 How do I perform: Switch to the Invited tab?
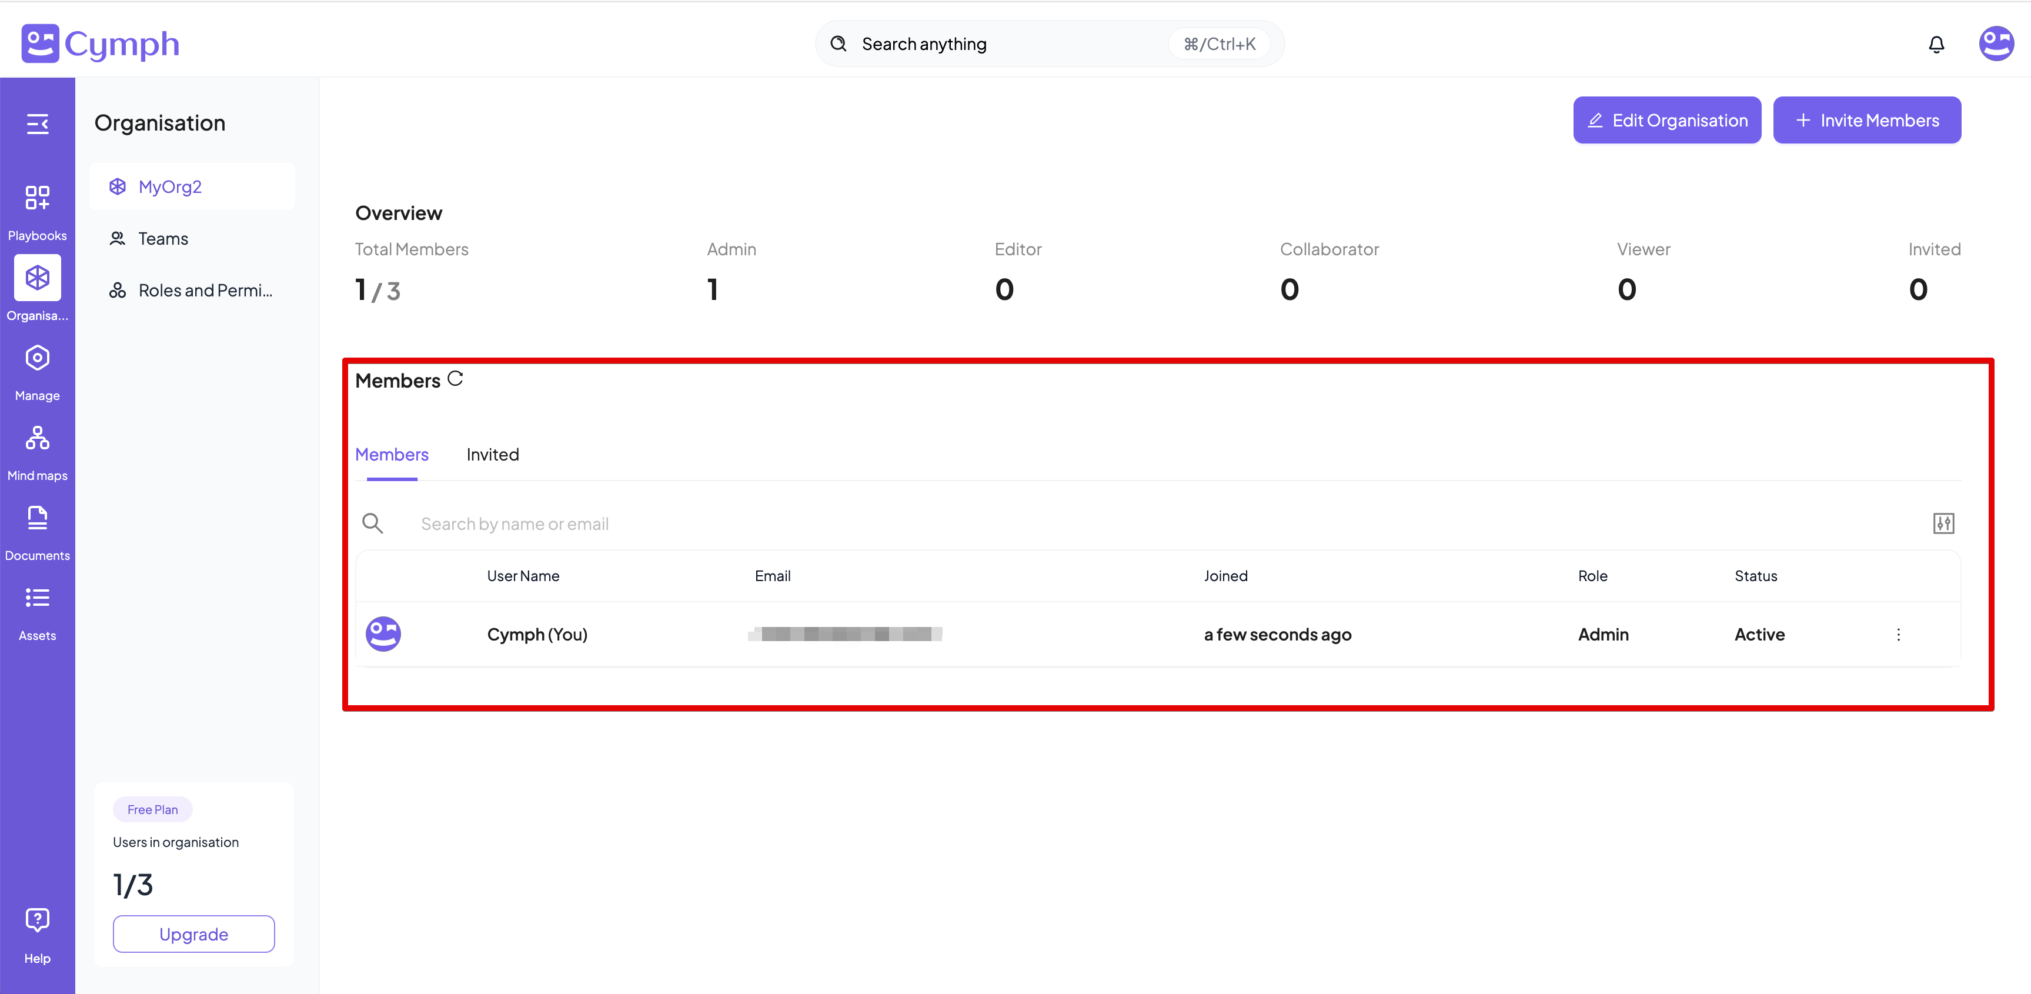(x=492, y=455)
